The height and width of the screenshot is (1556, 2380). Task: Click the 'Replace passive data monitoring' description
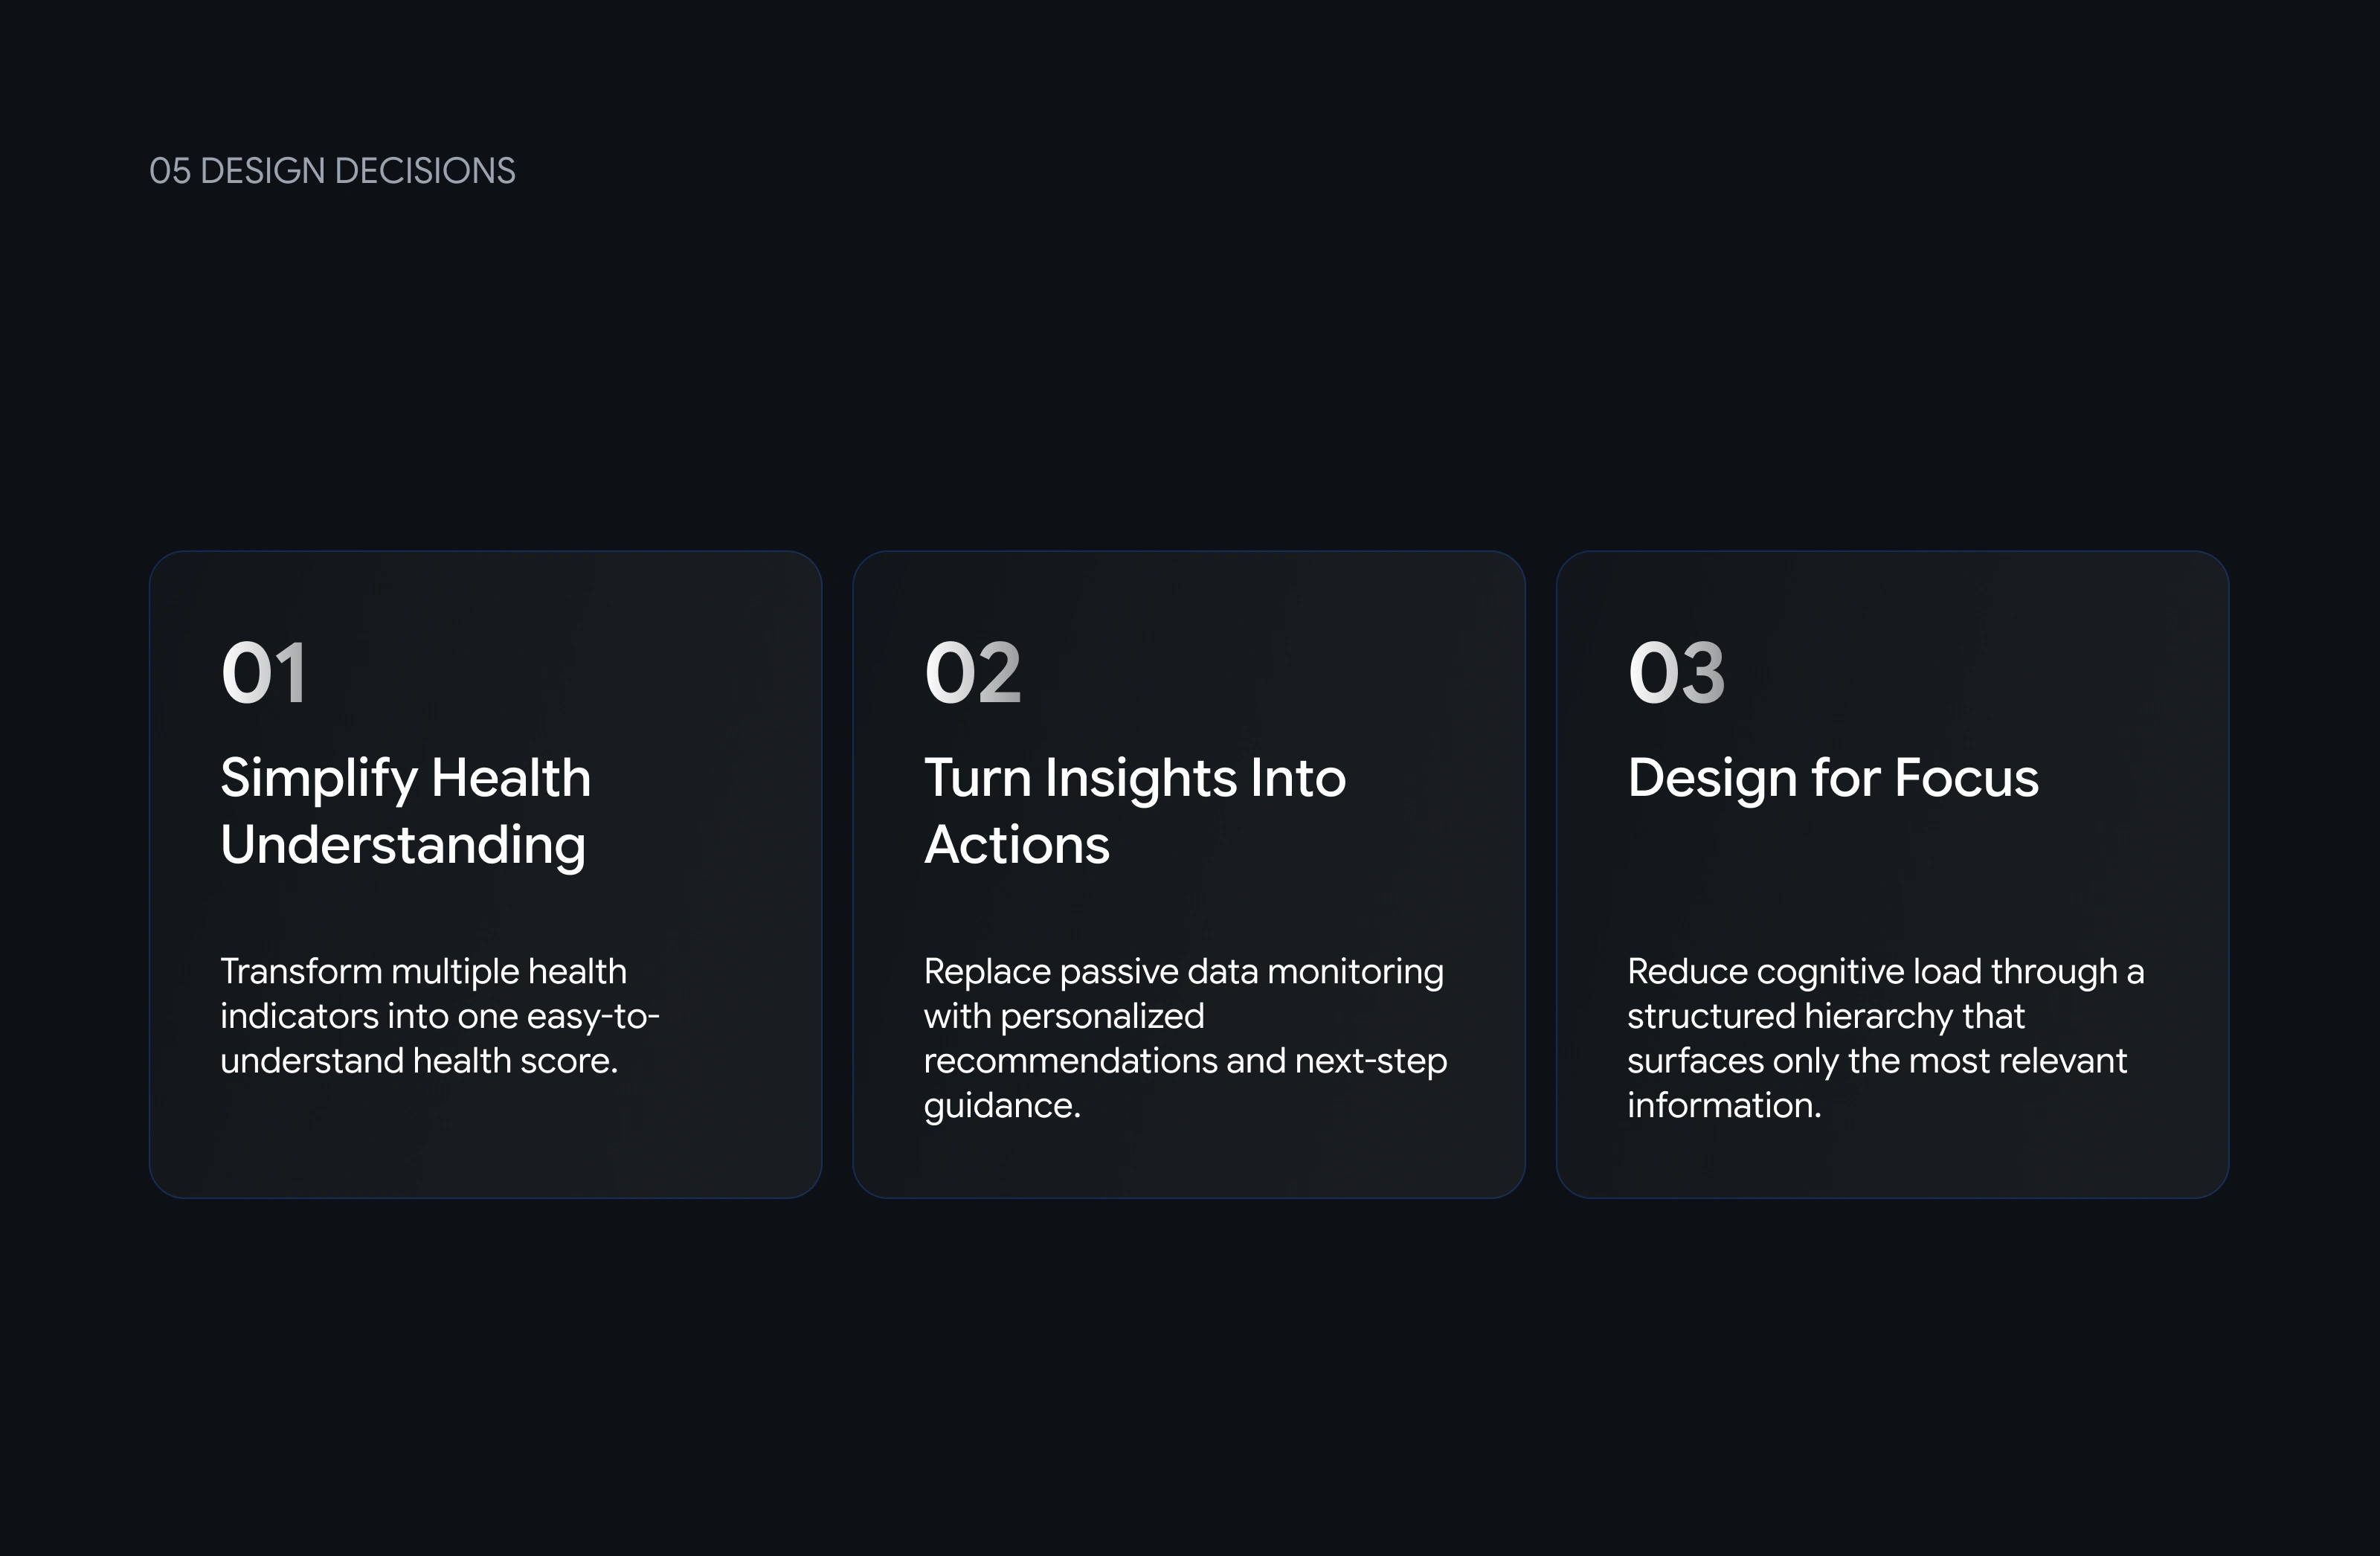point(1185,1038)
